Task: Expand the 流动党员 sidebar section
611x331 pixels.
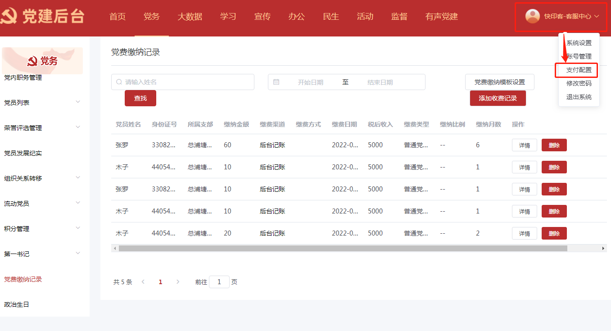Action: tap(78, 203)
